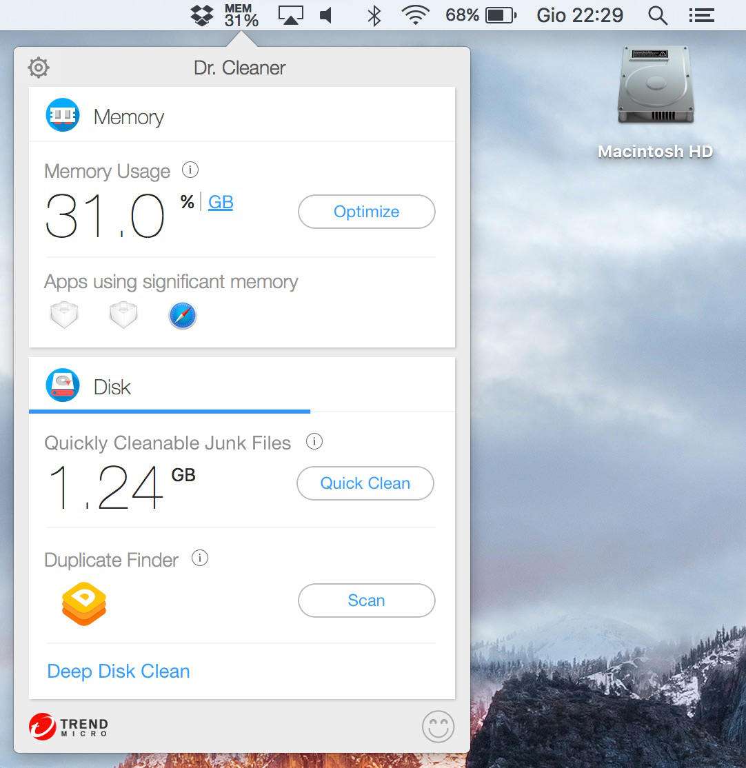Open Spotlight search

tap(657, 15)
